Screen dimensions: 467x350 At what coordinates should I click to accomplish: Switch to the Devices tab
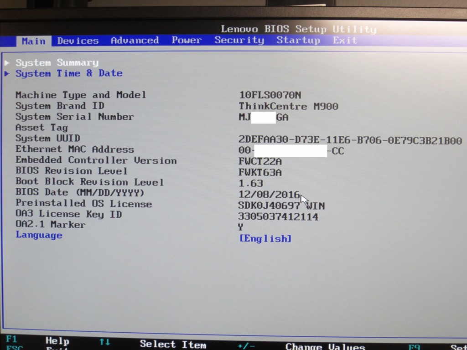pyautogui.click(x=78, y=41)
